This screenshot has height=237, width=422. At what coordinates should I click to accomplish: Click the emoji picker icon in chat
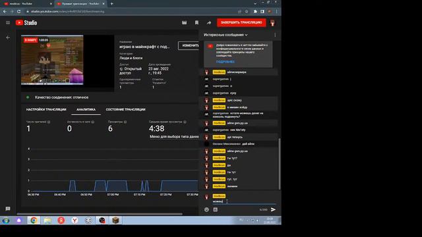coord(206,209)
